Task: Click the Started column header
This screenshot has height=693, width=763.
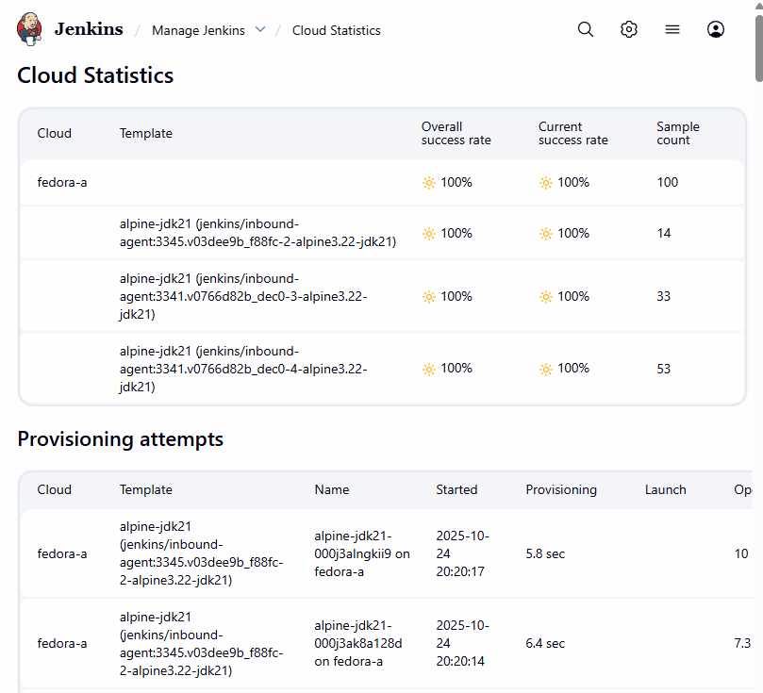Action: point(456,489)
